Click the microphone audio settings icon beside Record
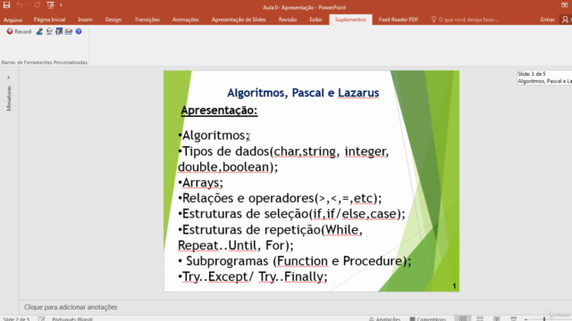 39,32
